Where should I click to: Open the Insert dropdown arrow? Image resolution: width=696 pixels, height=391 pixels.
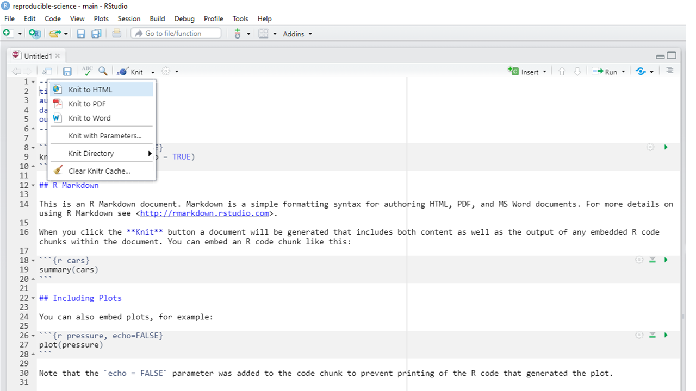click(544, 72)
